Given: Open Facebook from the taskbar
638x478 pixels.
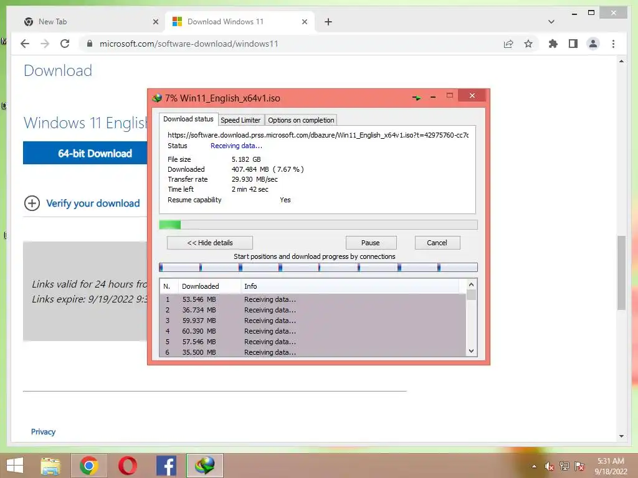Looking at the screenshot, I should click(x=166, y=466).
